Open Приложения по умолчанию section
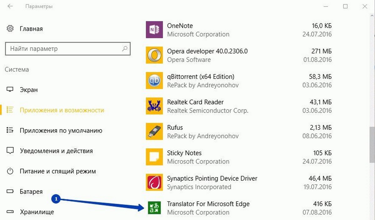The width and height of the screenshot is (375, 220). [x=61, y=130]
